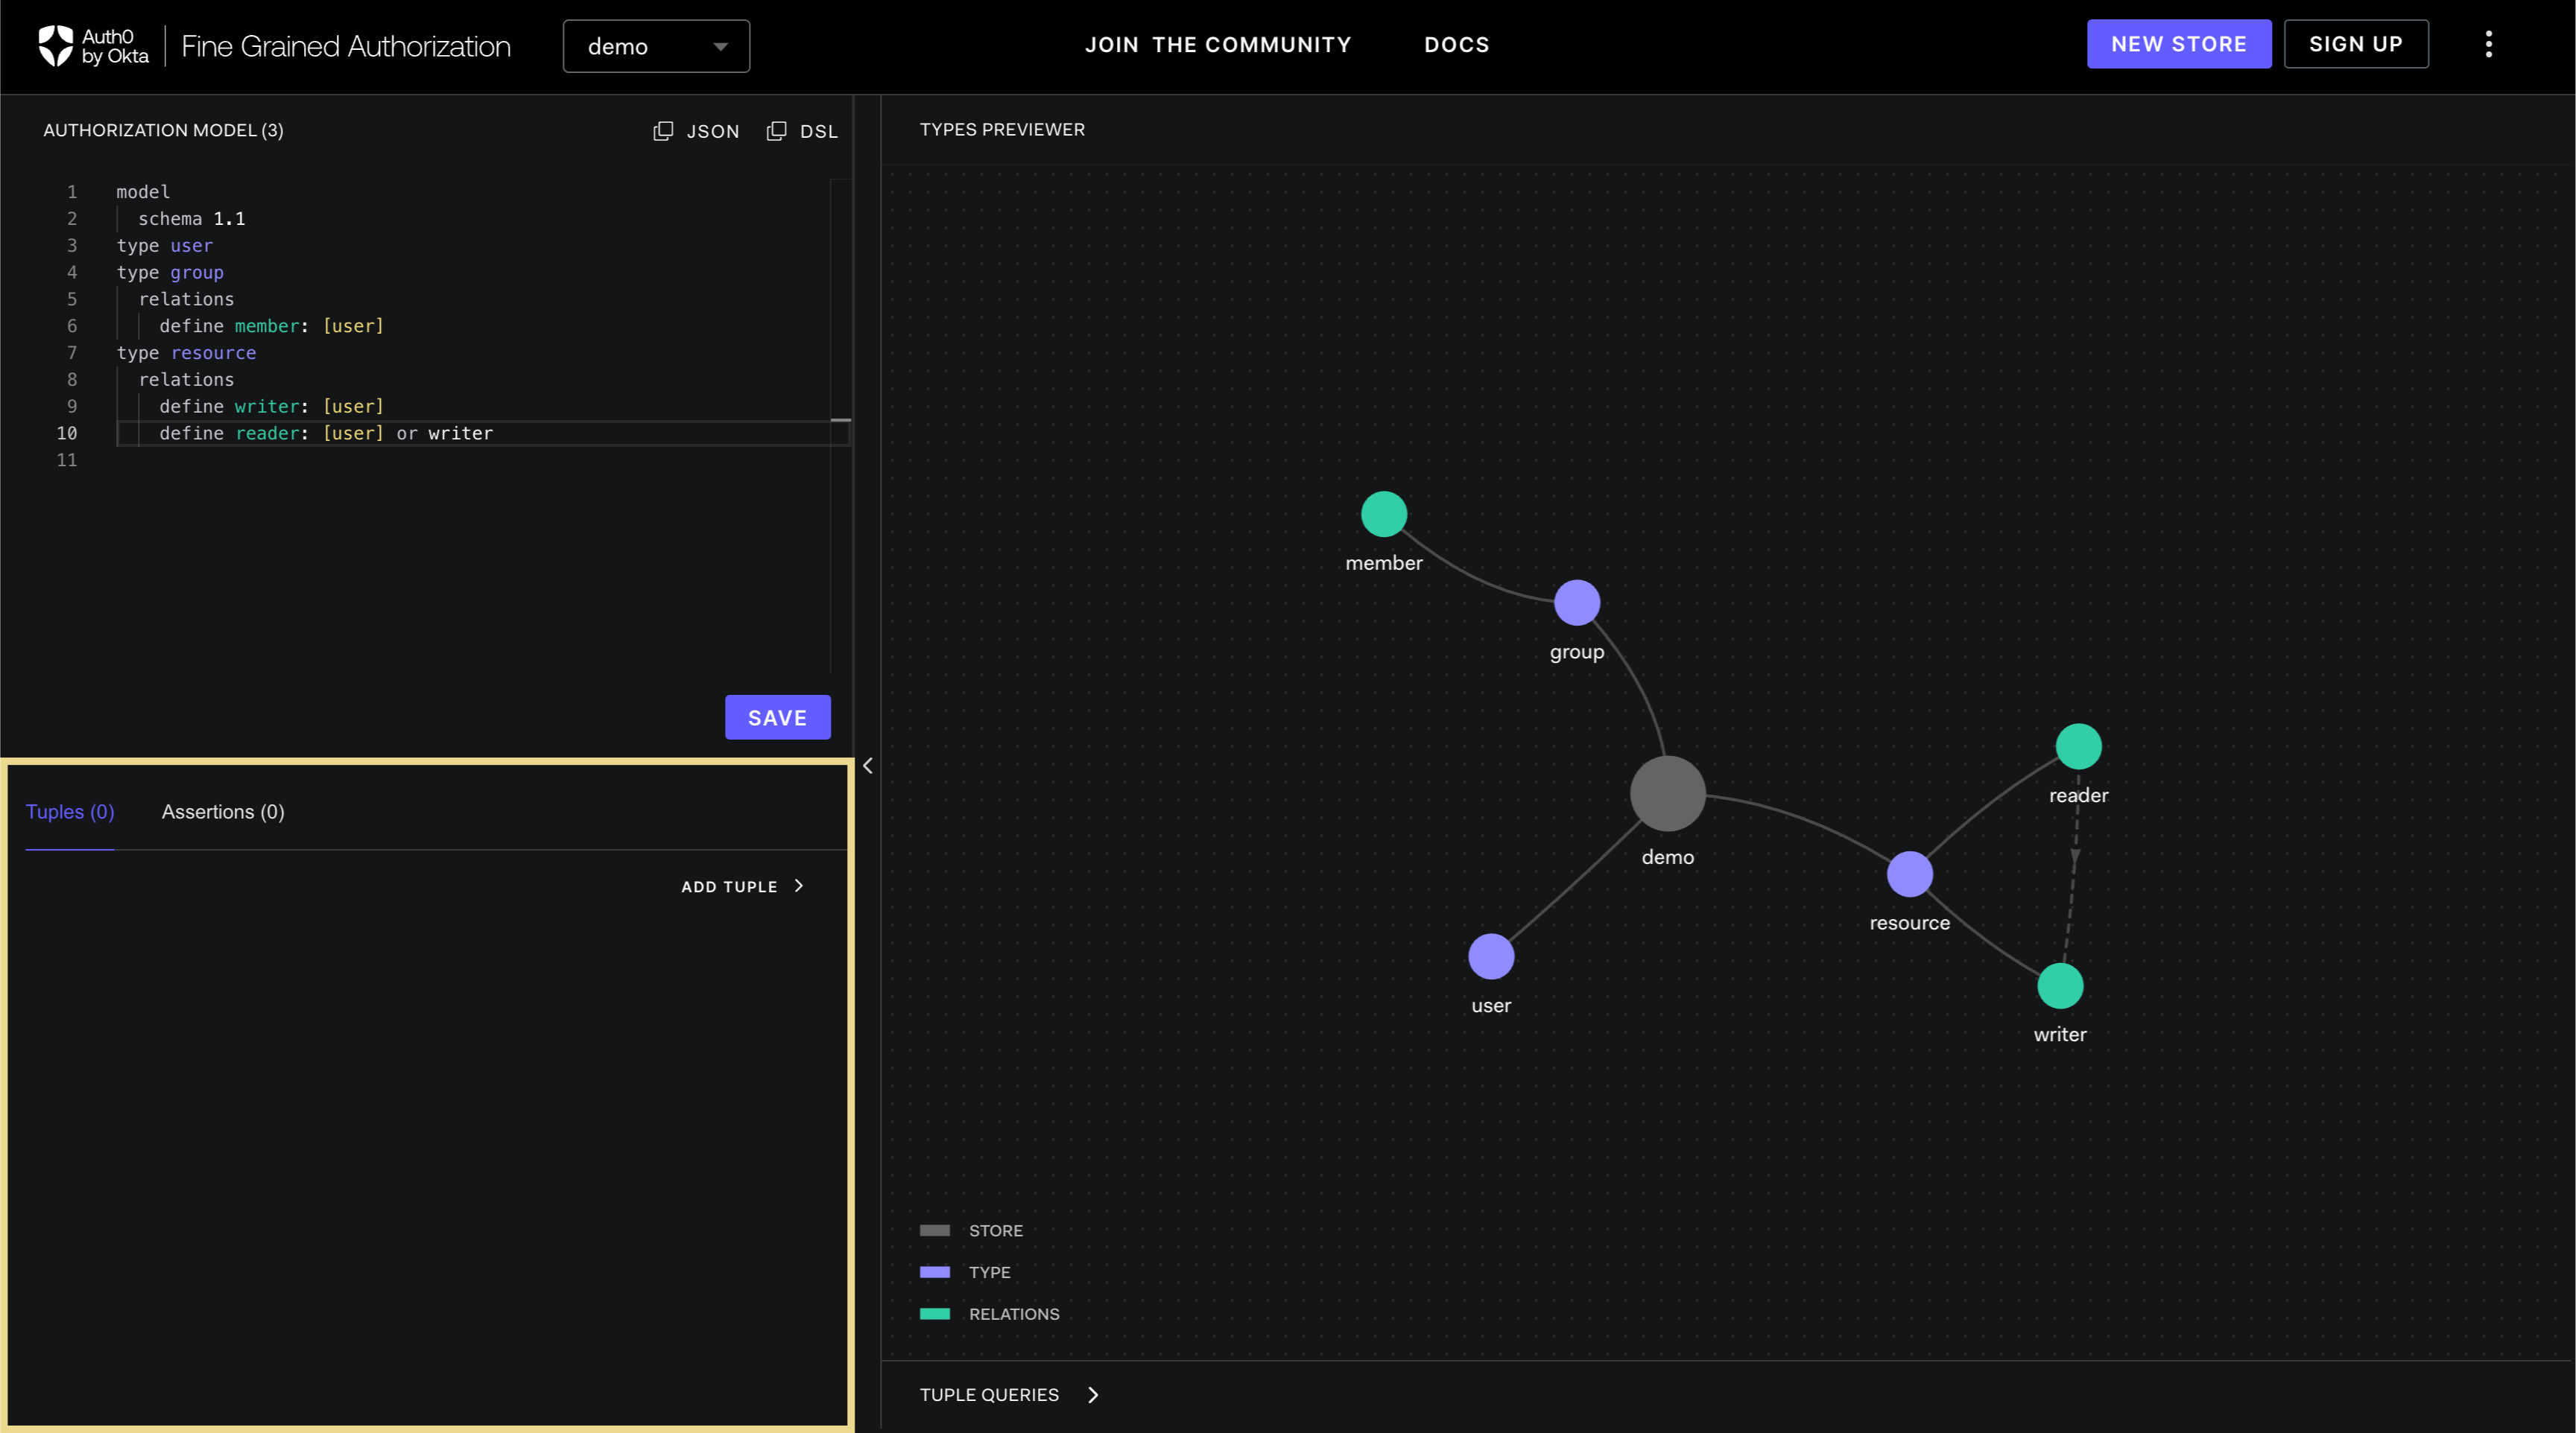Switch to the Assertions (0) tab
The height and width of the screenshot is (1433, 2576).
pyautogui.click(x=223, y=811)
